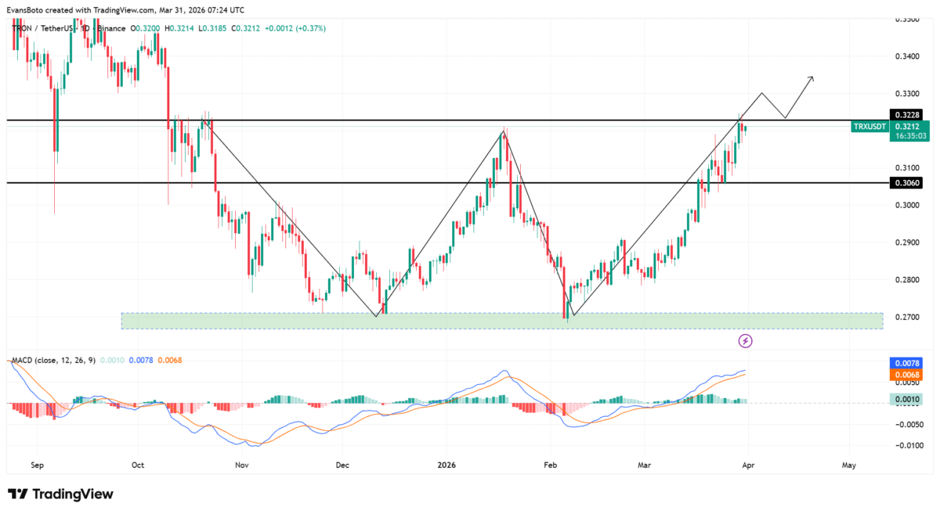
Task: Click the 2026 label on time axis
Action: coord(447,465)
